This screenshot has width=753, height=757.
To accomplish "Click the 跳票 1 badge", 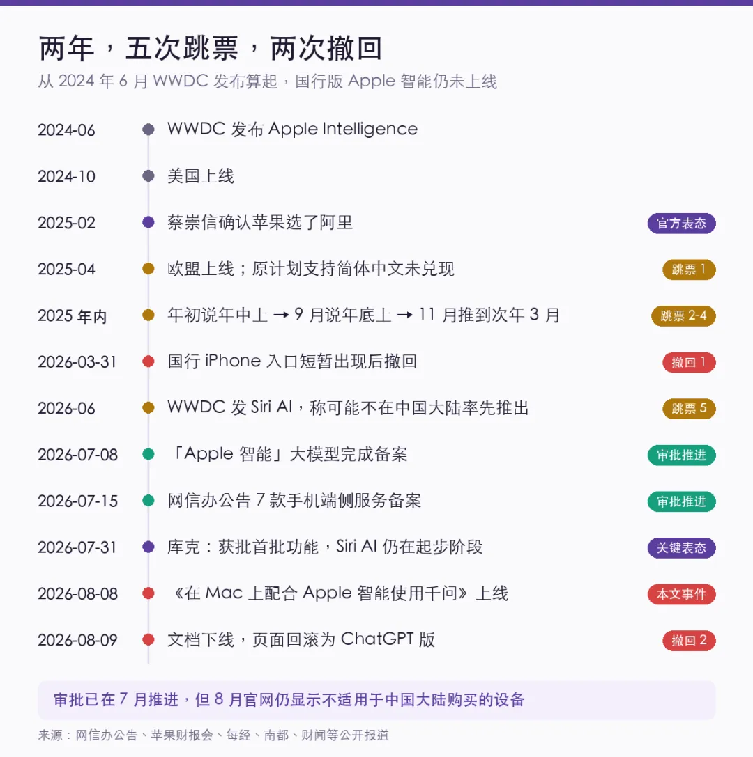I will [x=689, y=270].
